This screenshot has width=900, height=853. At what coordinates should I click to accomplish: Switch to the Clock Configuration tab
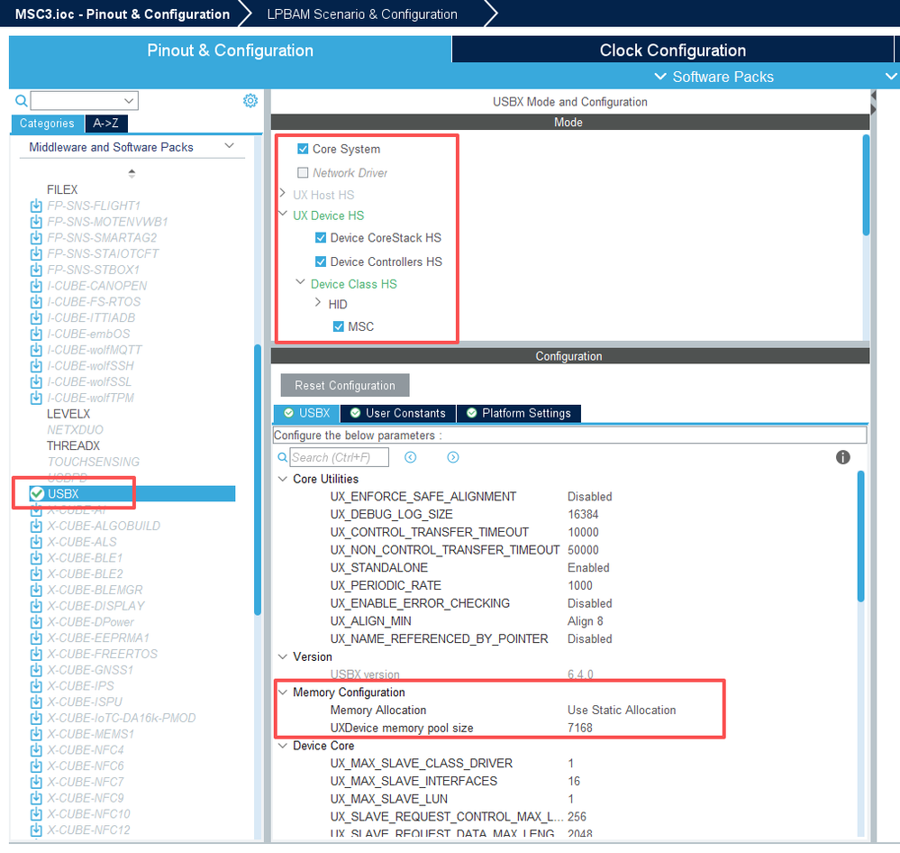(673, 50)
